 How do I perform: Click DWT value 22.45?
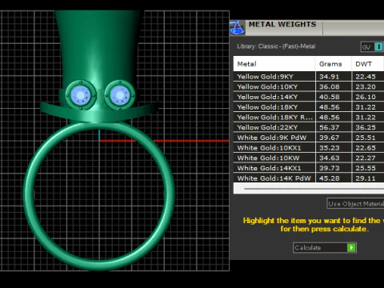[366, 77]
